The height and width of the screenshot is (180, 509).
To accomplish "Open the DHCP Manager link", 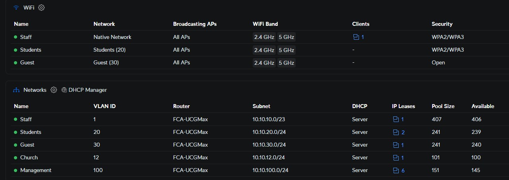I will [x=88, y=90].
